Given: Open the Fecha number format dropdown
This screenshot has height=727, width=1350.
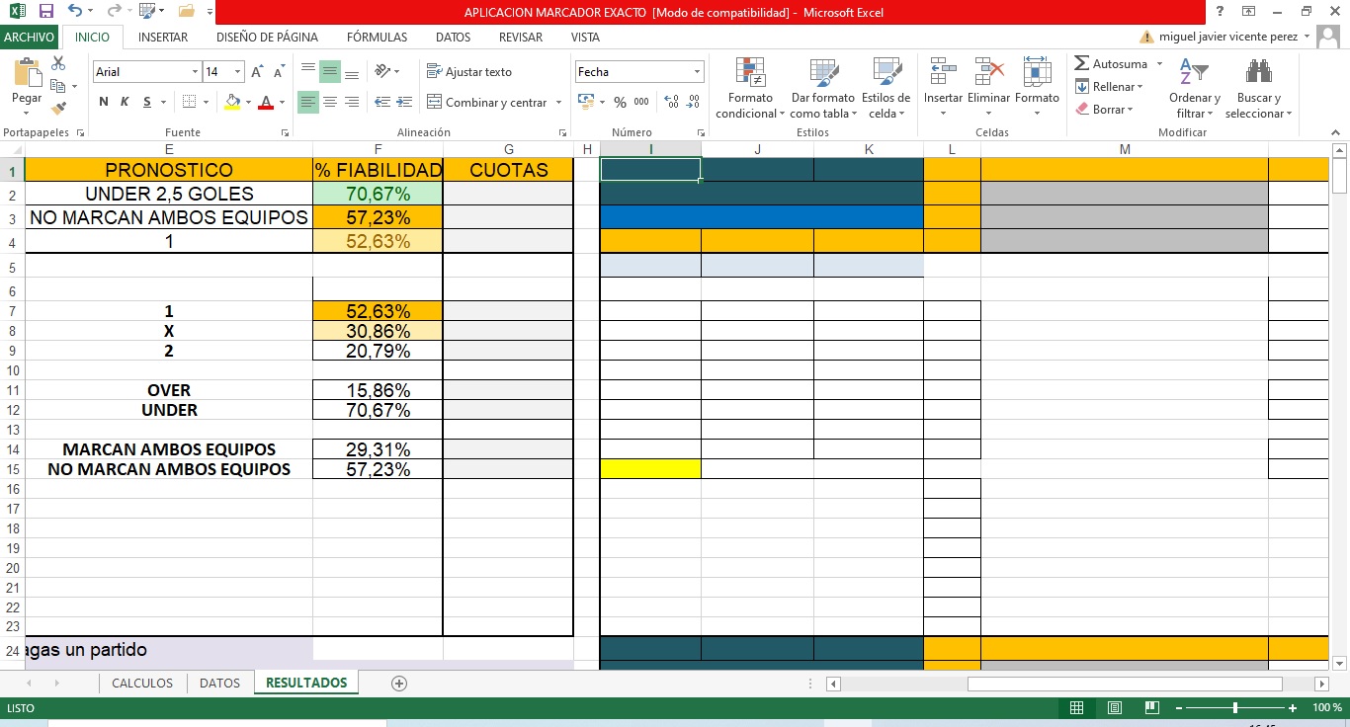Looking at the screenshot, I should (x=697, y=72).
